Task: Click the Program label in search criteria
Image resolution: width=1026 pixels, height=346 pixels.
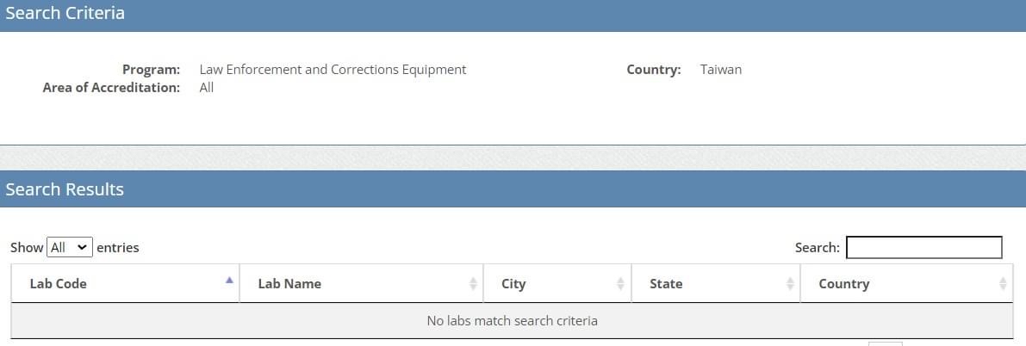Action: coord(151,70)
